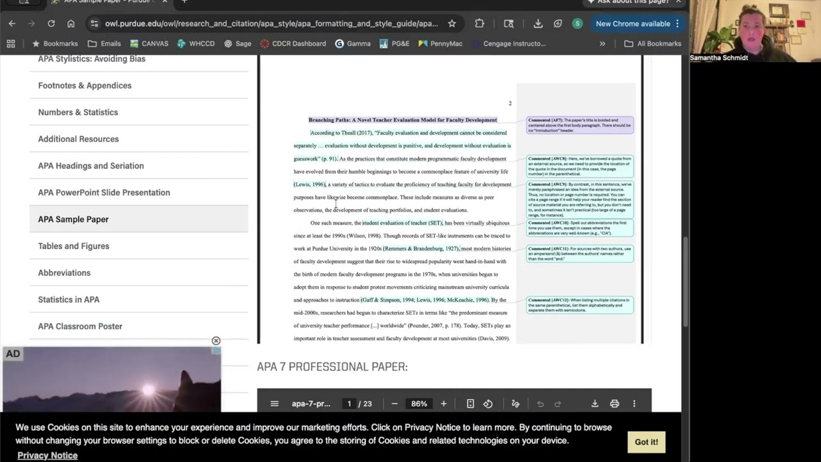Select Numbers & Statistics in sidebar
Screen dimensions: 821x462
click(x=78, y=112)
